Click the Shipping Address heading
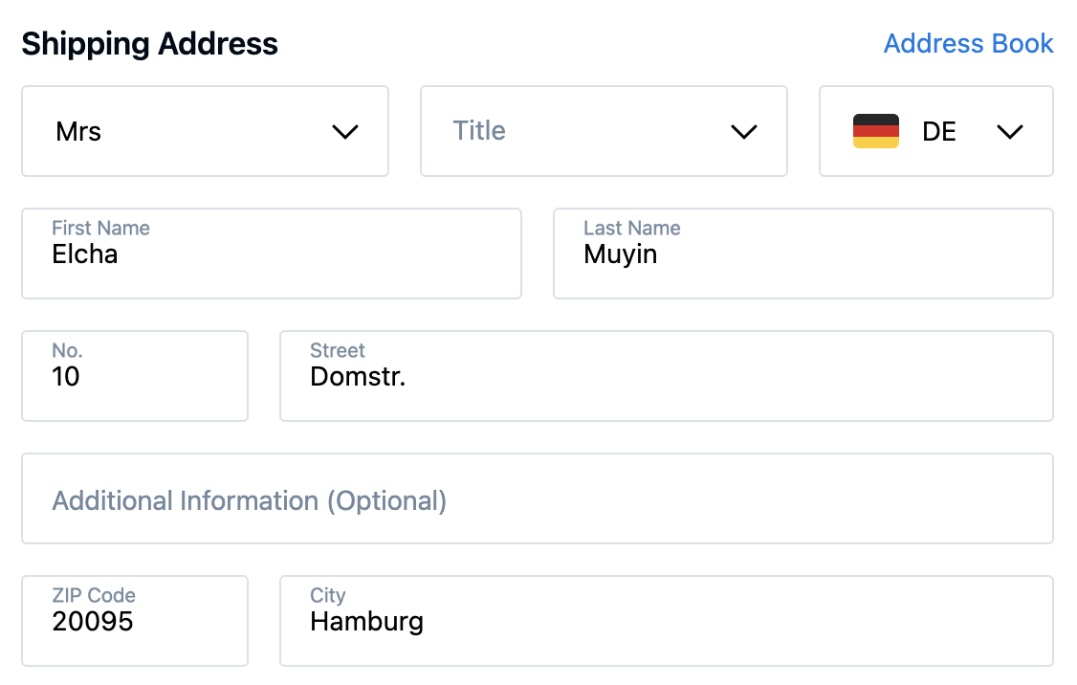 (150, 44)
